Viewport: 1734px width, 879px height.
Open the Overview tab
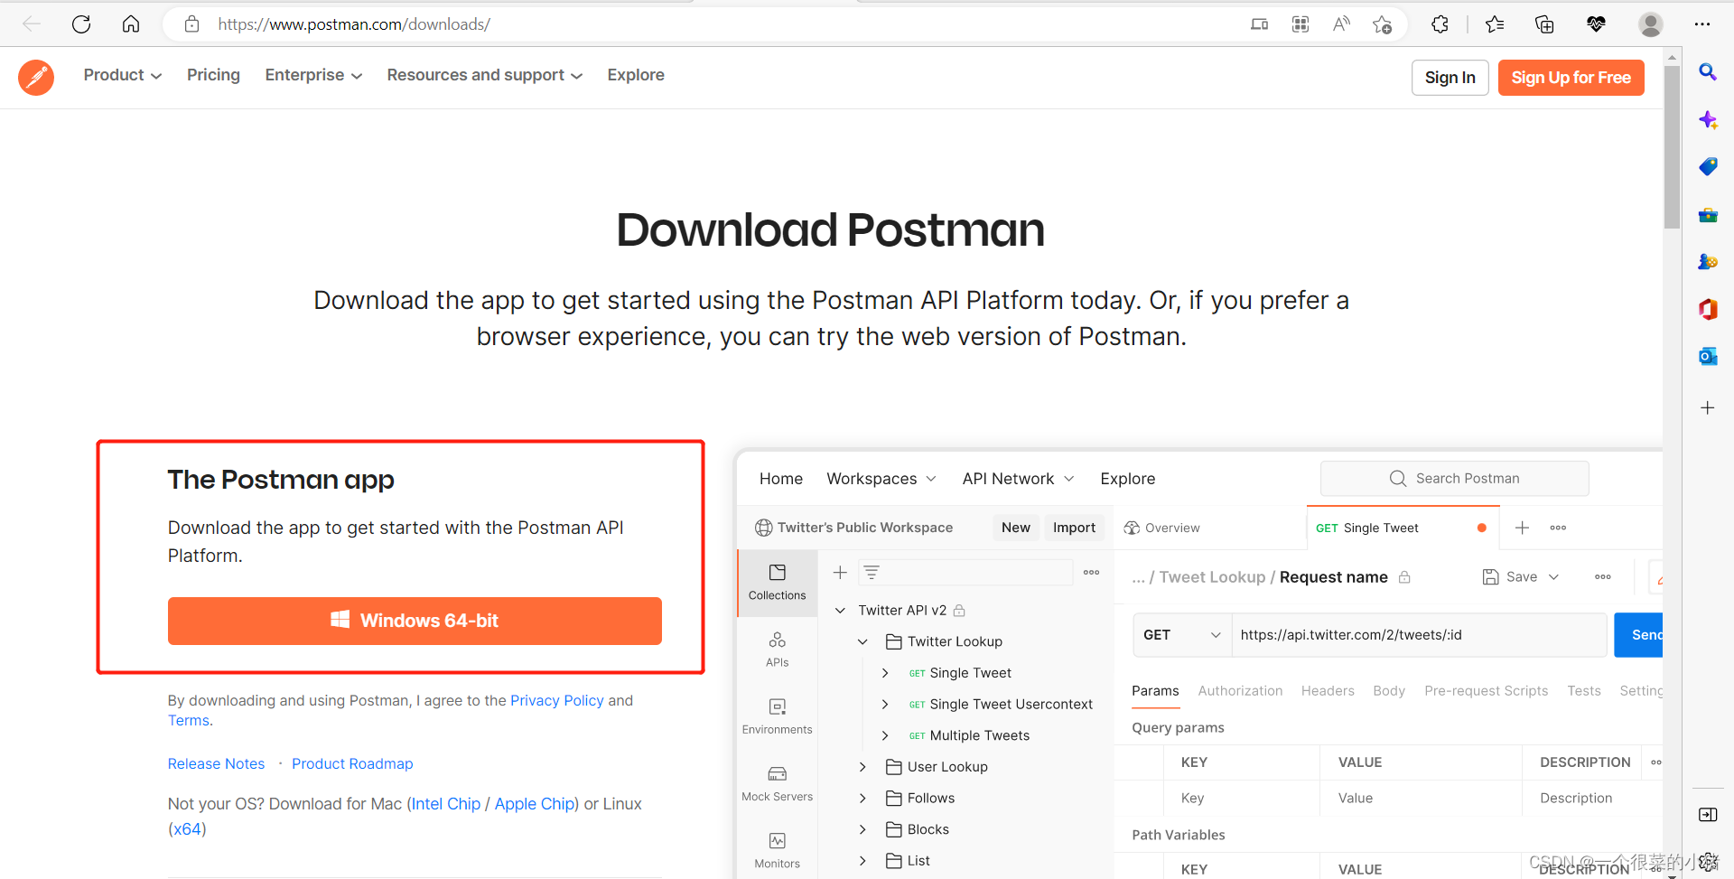coord(1161,528)
